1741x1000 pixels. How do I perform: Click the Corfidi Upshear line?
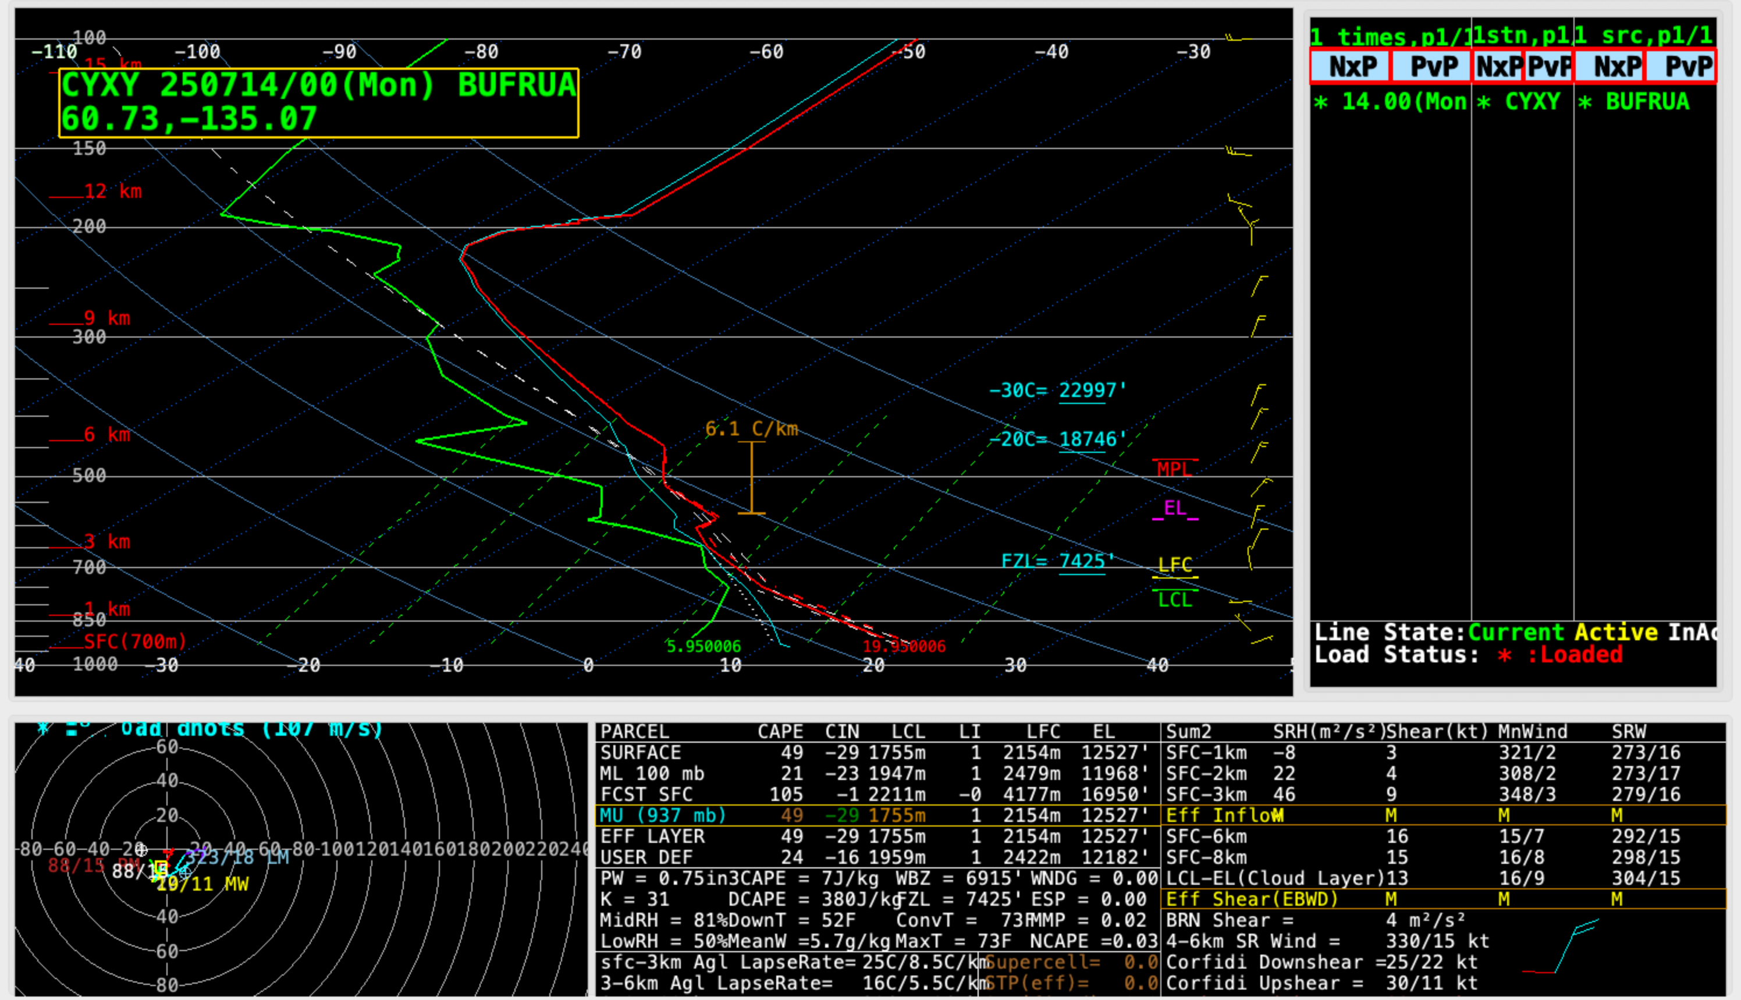[x=1321, y=984]
